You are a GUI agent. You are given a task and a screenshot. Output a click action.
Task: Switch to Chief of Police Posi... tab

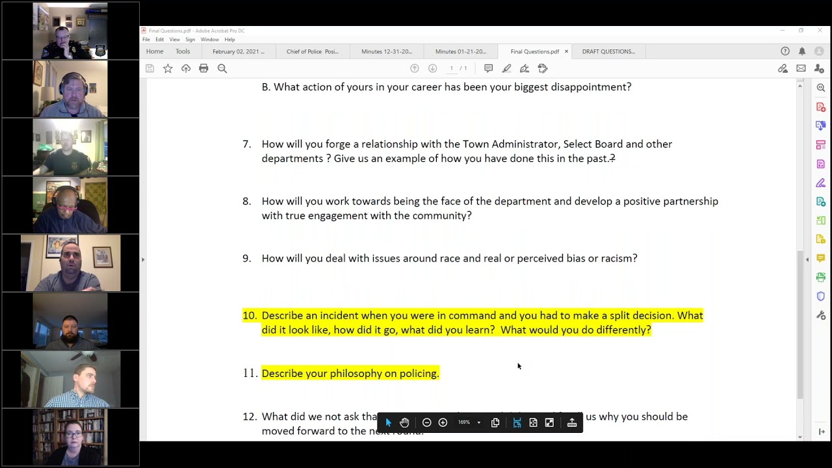313,51
